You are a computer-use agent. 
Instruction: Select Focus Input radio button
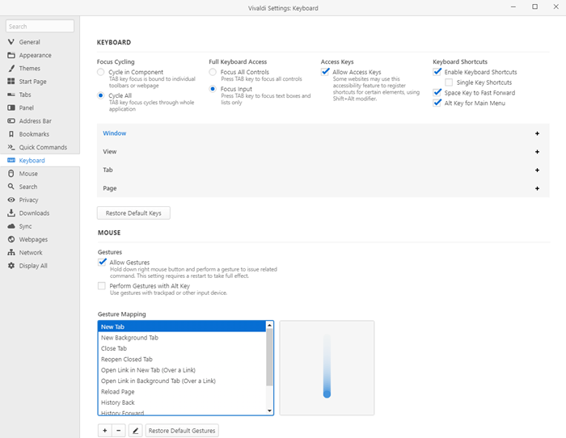[213, 89]
